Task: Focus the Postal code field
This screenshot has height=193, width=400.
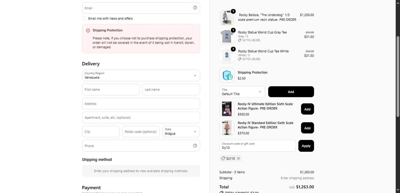Action: (x=141, y=132)
